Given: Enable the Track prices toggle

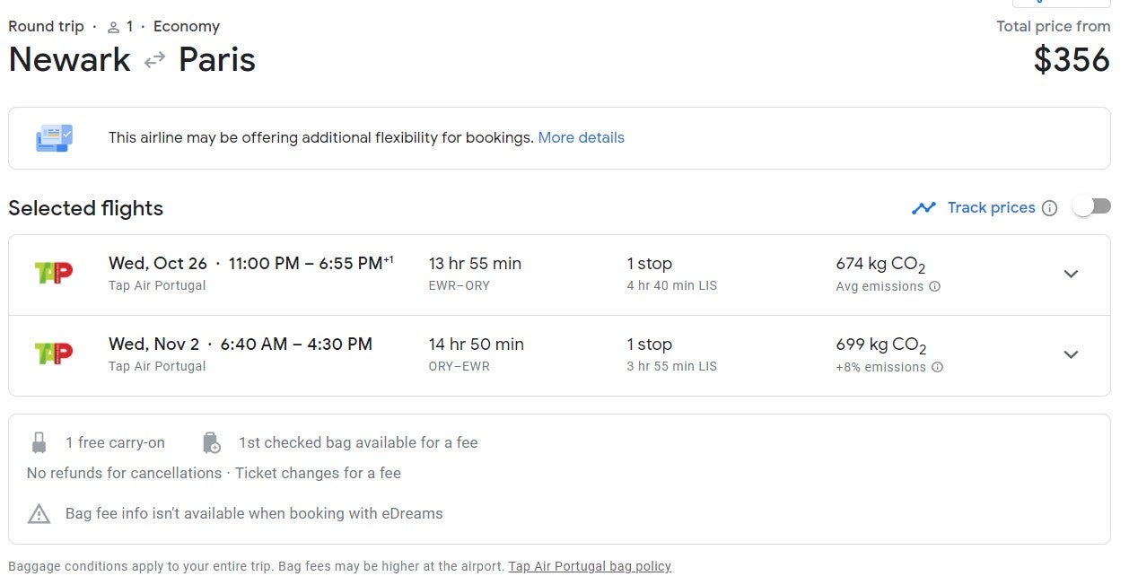Looking at the screenshot, I should pyautogui.click(x=1091, y=207).
